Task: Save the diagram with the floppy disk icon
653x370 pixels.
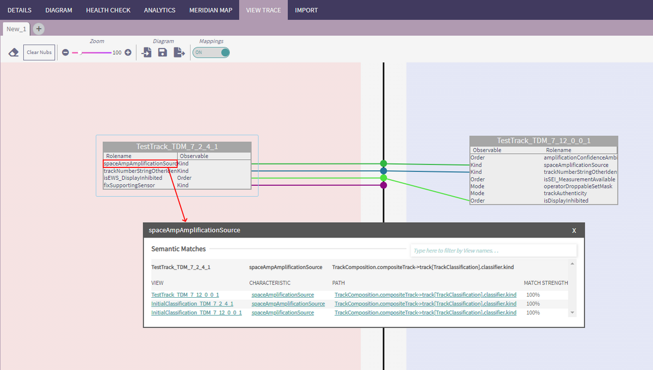Action: (x=162, y=52)
